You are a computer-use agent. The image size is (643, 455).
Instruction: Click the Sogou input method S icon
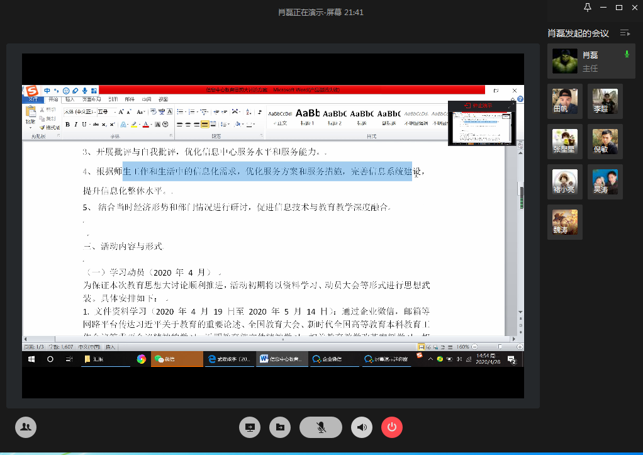tap(31, 91)
